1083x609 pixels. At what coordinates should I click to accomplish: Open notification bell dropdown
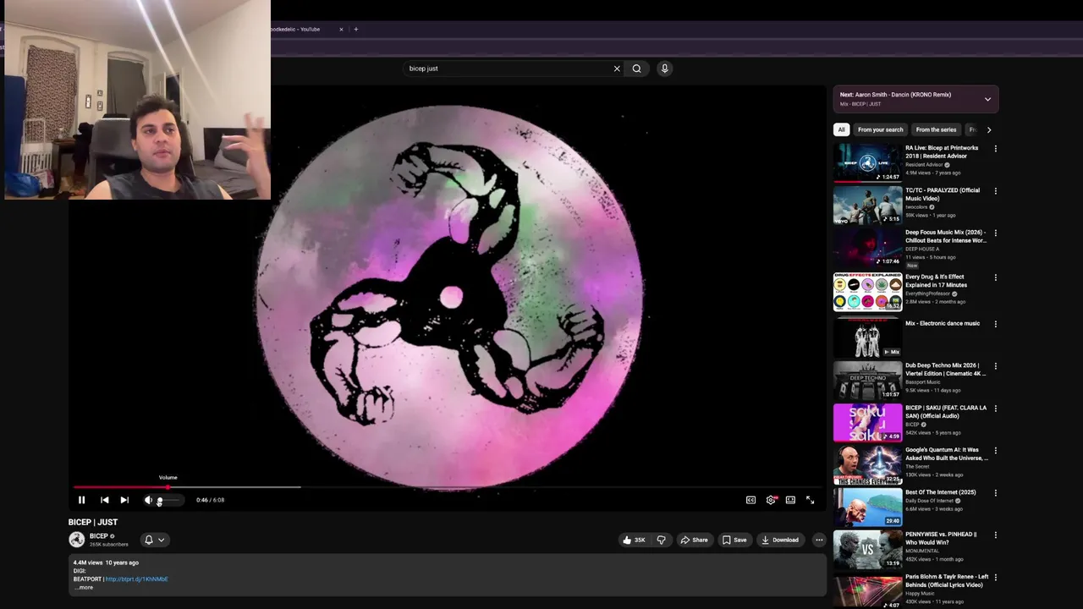tap(154, 540)
